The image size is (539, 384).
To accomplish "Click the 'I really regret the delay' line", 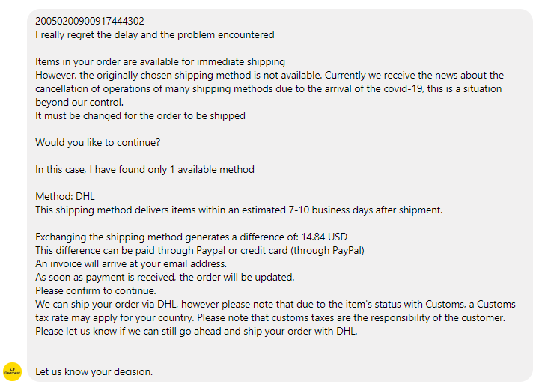I will click(x=155, y=34).
